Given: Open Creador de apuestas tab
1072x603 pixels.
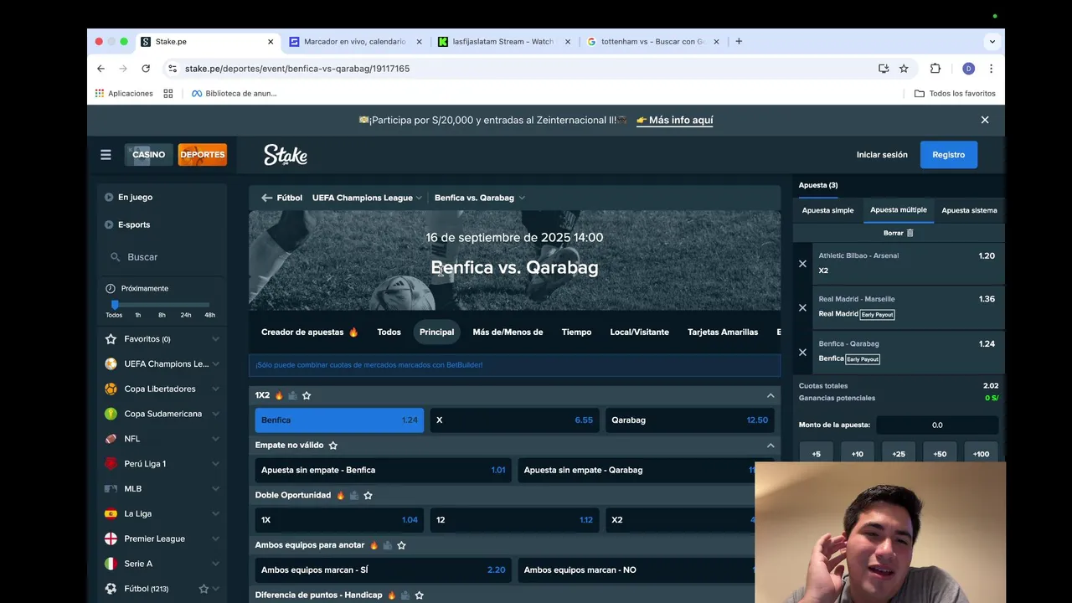Looking at the screenshot, I should (310, 332).
